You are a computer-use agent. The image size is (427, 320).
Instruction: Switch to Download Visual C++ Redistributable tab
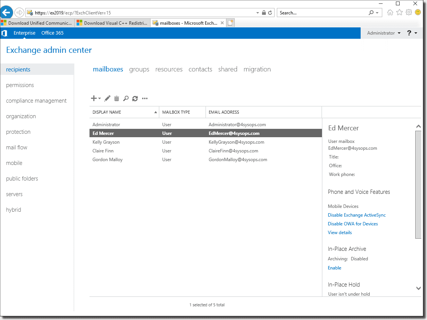[113, 23]
